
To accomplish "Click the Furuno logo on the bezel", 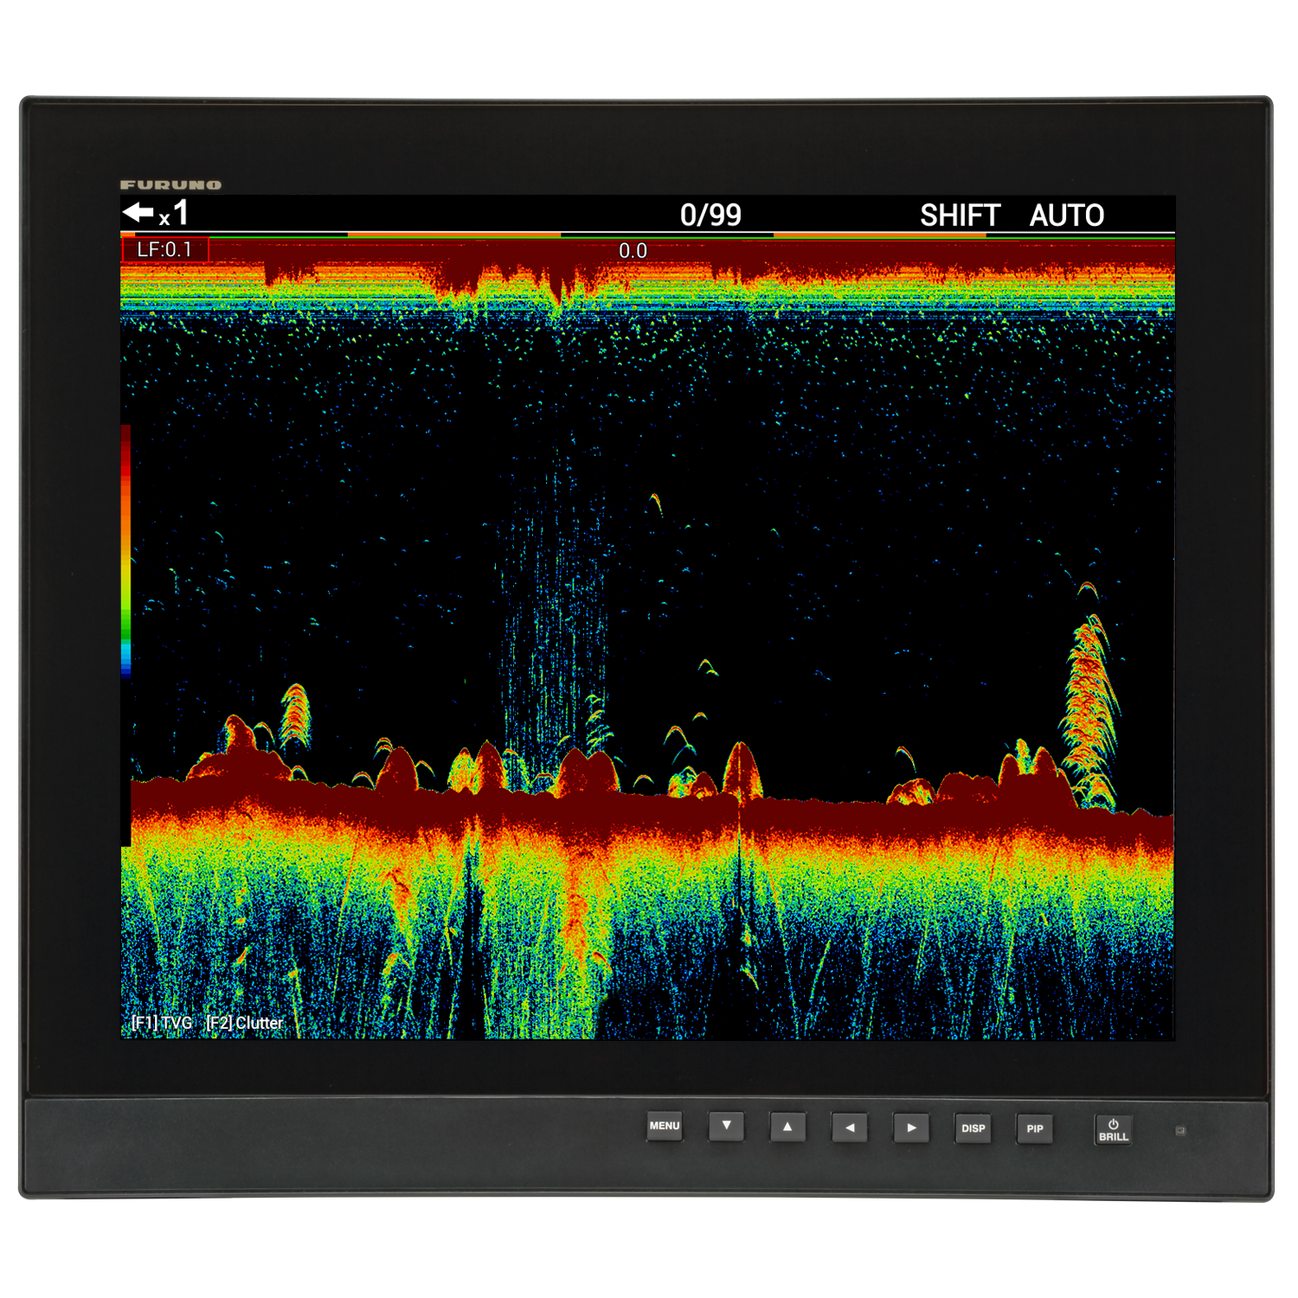I will (x=170, y=184).
